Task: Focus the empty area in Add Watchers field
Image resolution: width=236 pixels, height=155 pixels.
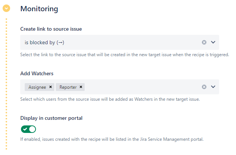Action: (x=142, y=87)
